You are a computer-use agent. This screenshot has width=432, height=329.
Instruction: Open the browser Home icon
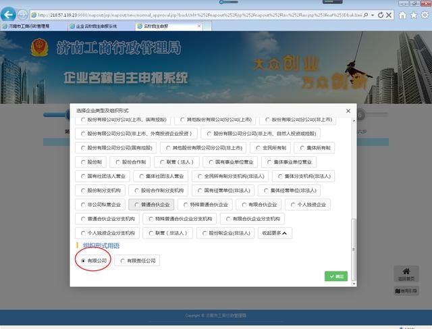pyautogui.click(x=402, y=15)
